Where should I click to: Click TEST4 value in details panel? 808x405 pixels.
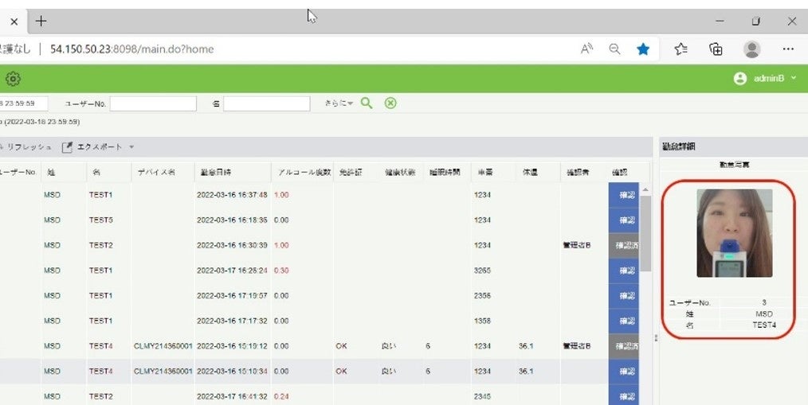763,325
